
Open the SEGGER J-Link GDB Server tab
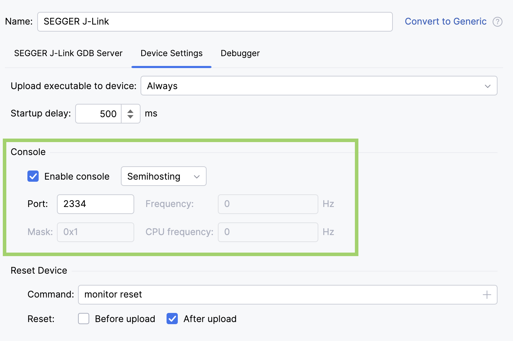pos(68,53)
